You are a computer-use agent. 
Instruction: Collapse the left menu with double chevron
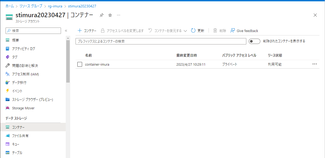[66, 31]
